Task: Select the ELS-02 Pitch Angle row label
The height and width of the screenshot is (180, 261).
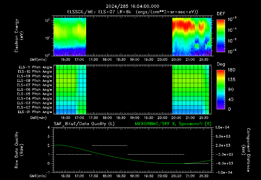Action: pyautogui.click(x=34, y=108)
